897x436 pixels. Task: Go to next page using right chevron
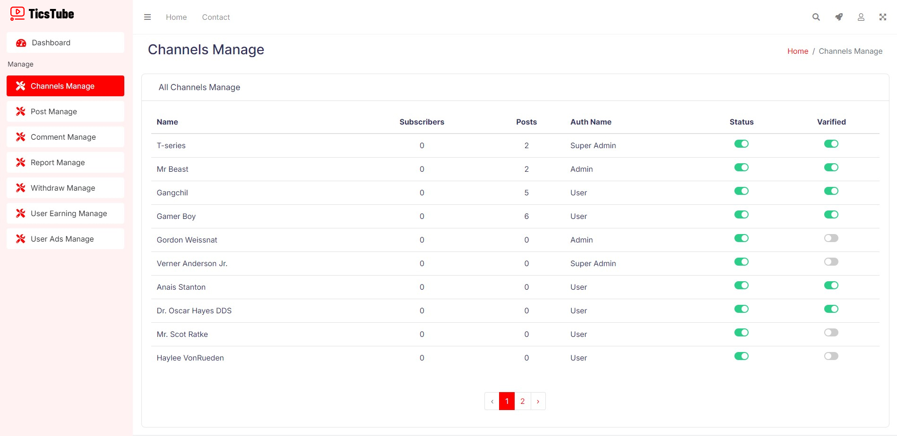click(538, 401)
